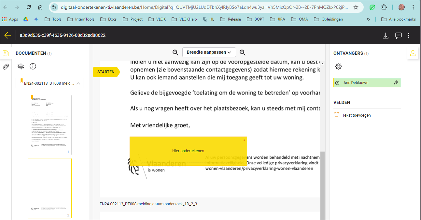Open the paperclip attachments sidebar icon
421x220 pixels.
point(6,67)
